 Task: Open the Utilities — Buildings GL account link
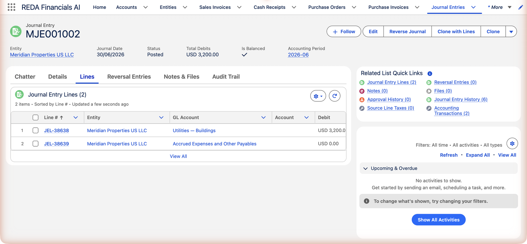pos(194,131)
